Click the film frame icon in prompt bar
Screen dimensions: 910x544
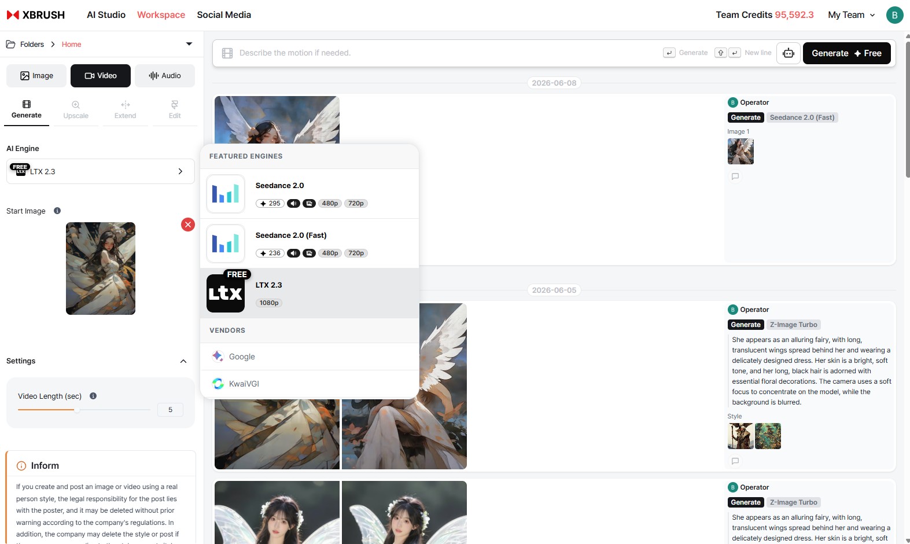pos(227,53)
